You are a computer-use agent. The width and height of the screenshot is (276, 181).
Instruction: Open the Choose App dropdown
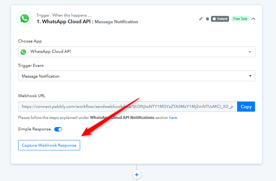click(137, 52)
